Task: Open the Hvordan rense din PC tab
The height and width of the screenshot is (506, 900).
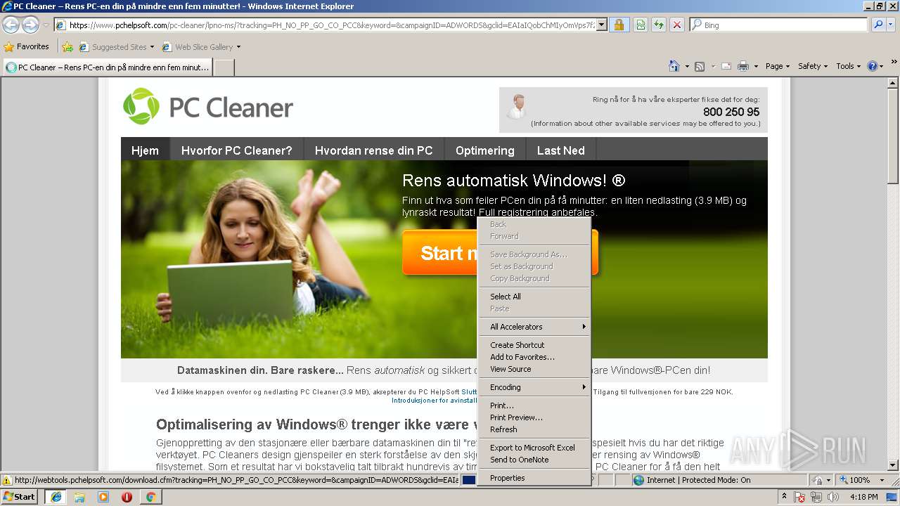Action: 373,150
